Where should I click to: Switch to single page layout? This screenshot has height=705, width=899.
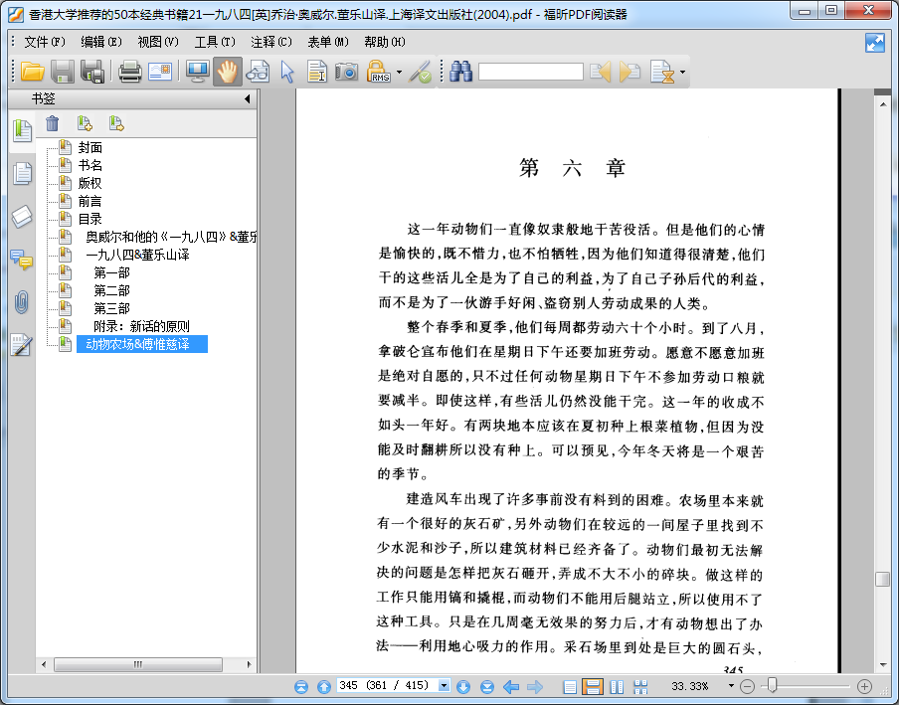(569, 686)
